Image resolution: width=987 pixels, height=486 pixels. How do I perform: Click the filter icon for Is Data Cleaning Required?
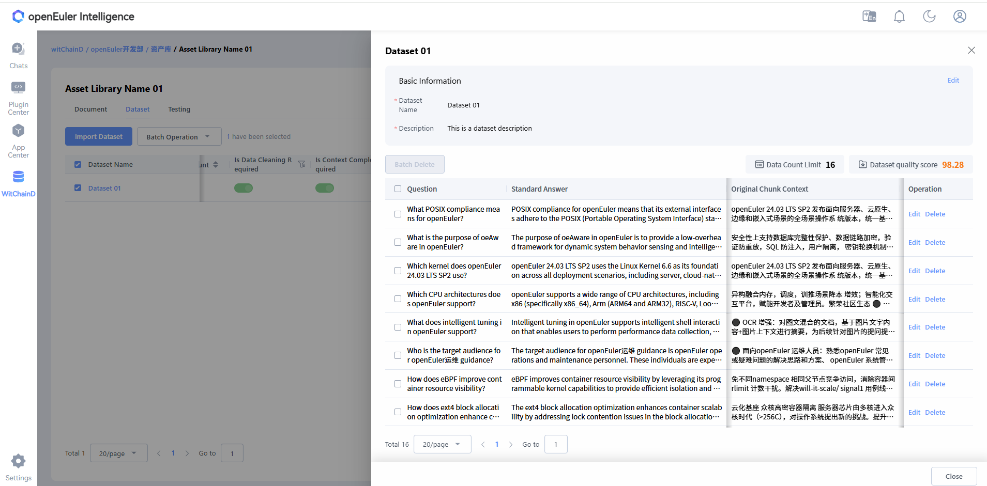301,164
